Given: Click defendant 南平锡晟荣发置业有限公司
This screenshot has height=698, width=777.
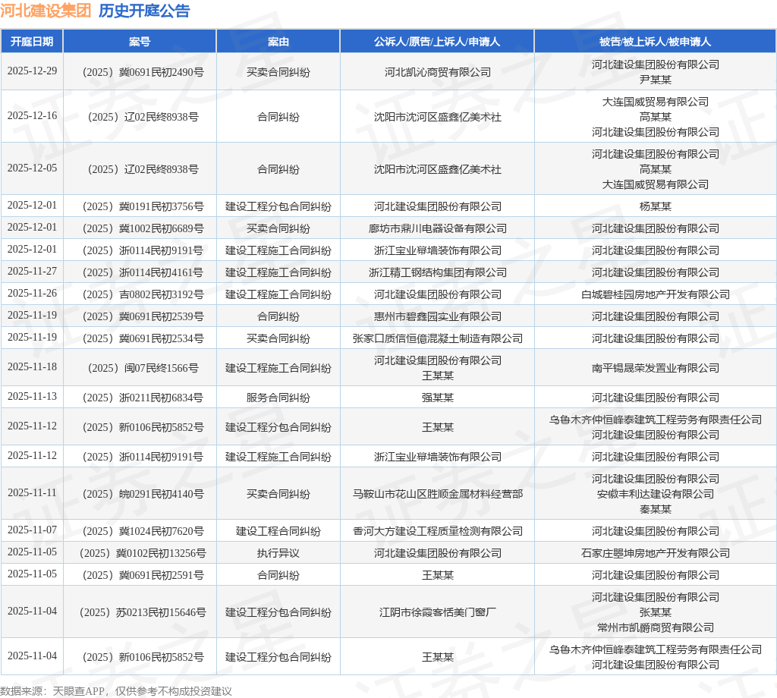Looking at the screenshot, I should pyautogui.click(x=655, y=368).
